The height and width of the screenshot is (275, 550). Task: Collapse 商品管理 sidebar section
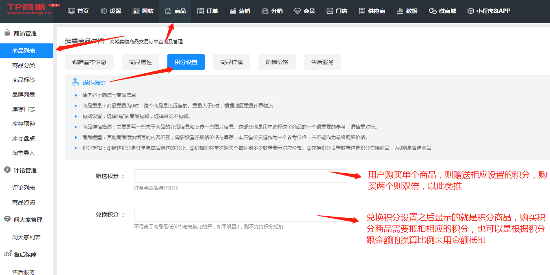[25, 33]
